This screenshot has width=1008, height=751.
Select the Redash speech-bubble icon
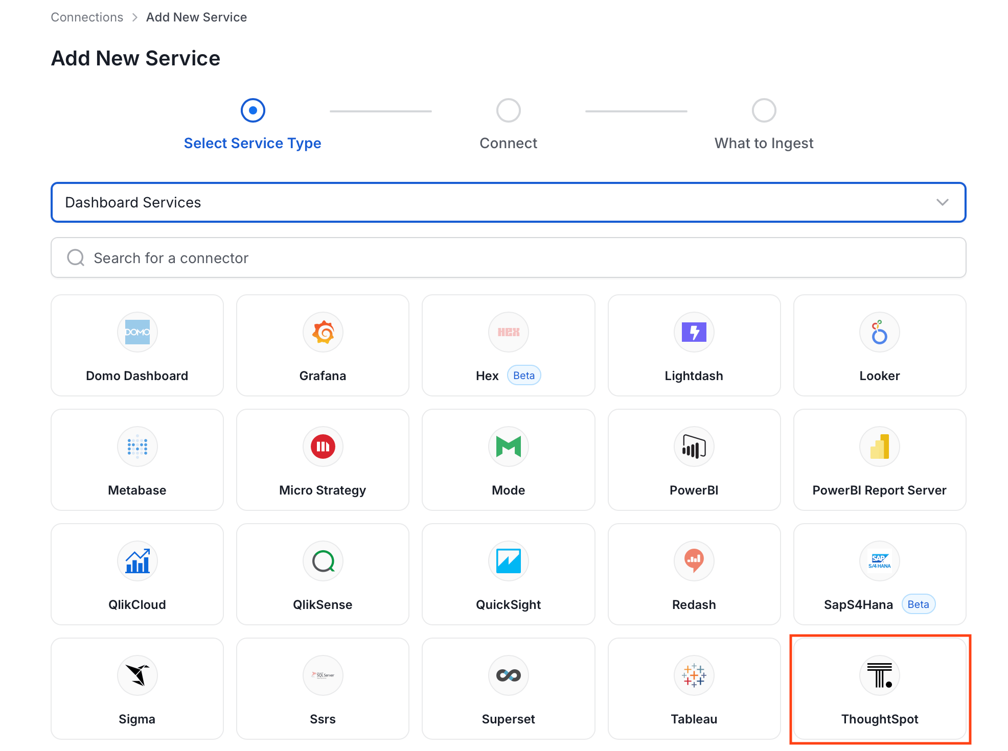coord(694,561)
